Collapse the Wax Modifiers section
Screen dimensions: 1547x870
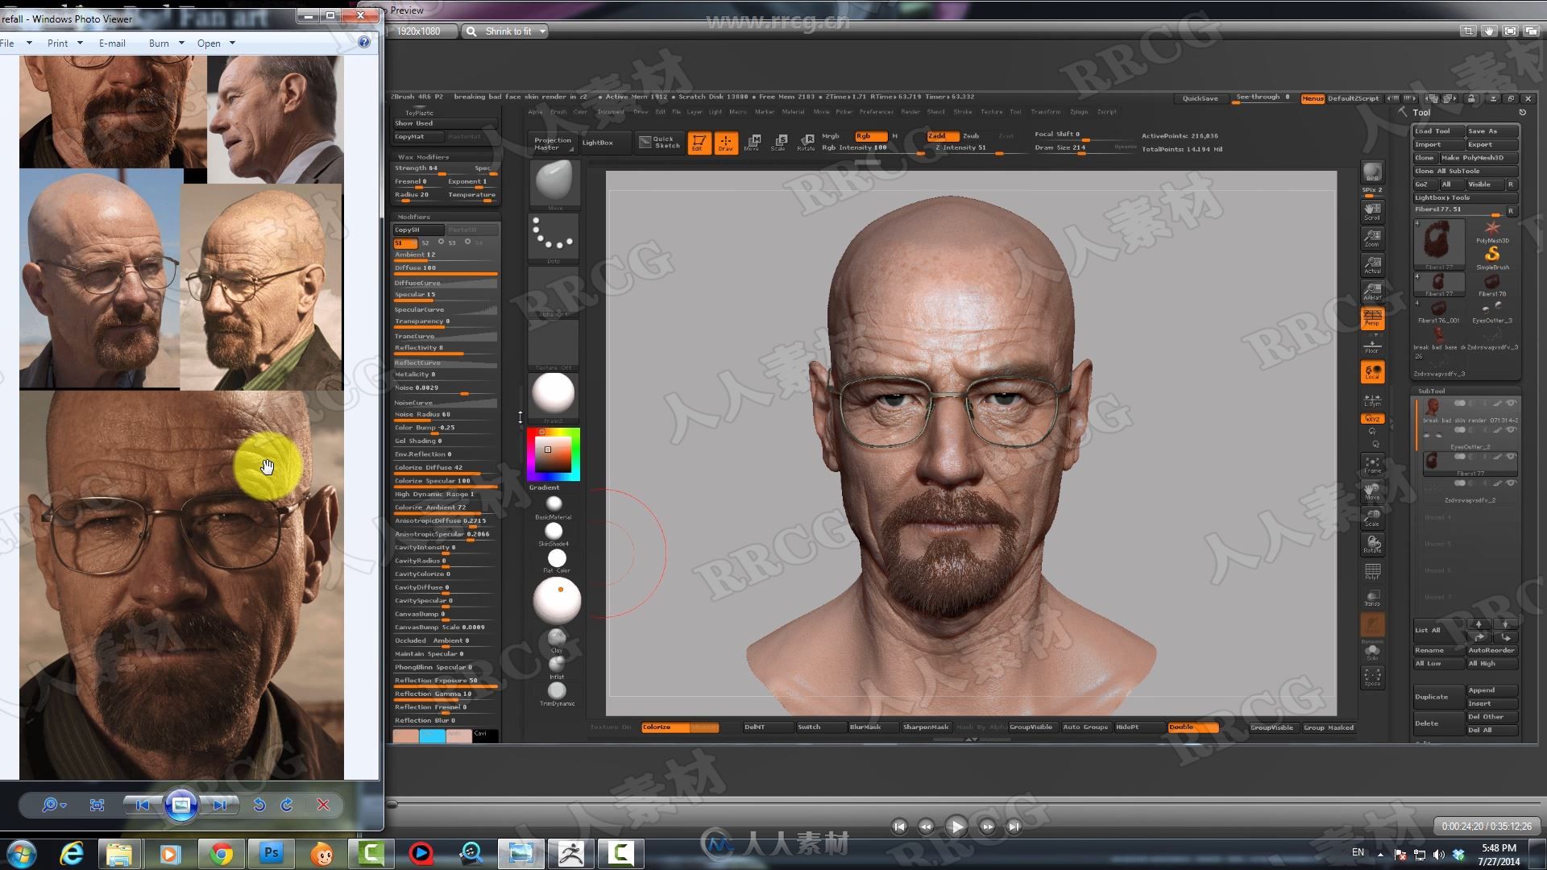(422, 157)
